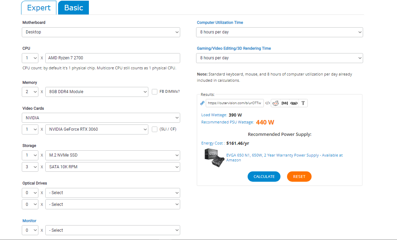Share results via the Reddit icon
Image resolution: width=397 pixels, height=240 pixels.
pos(276,103)
